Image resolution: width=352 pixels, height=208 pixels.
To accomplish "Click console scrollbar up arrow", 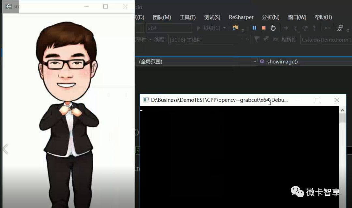I will (x=343, y=110).
